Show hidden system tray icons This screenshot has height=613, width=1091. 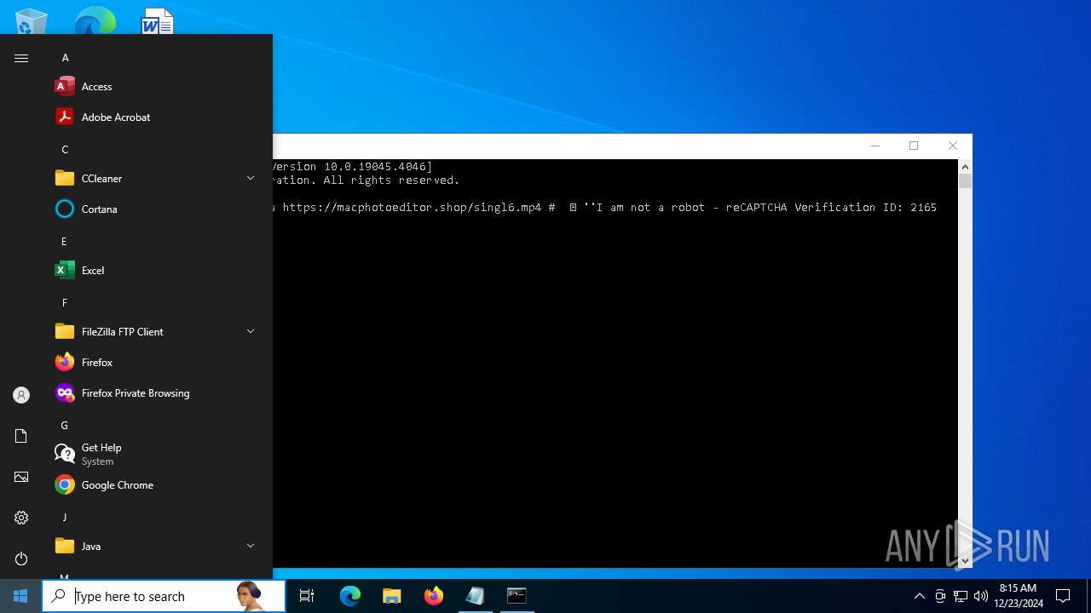coord(919,596)
